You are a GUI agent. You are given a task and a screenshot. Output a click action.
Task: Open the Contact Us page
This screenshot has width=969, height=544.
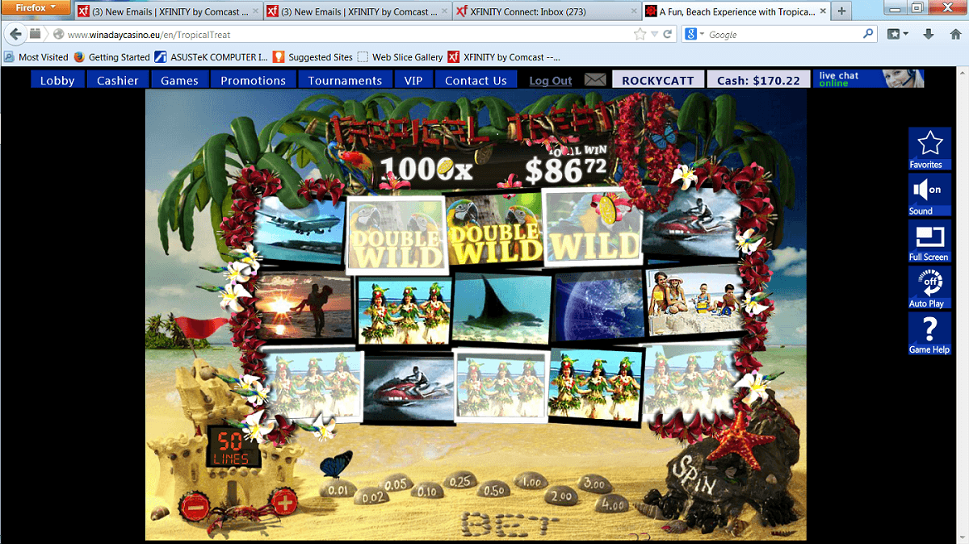tap(476, 80)
